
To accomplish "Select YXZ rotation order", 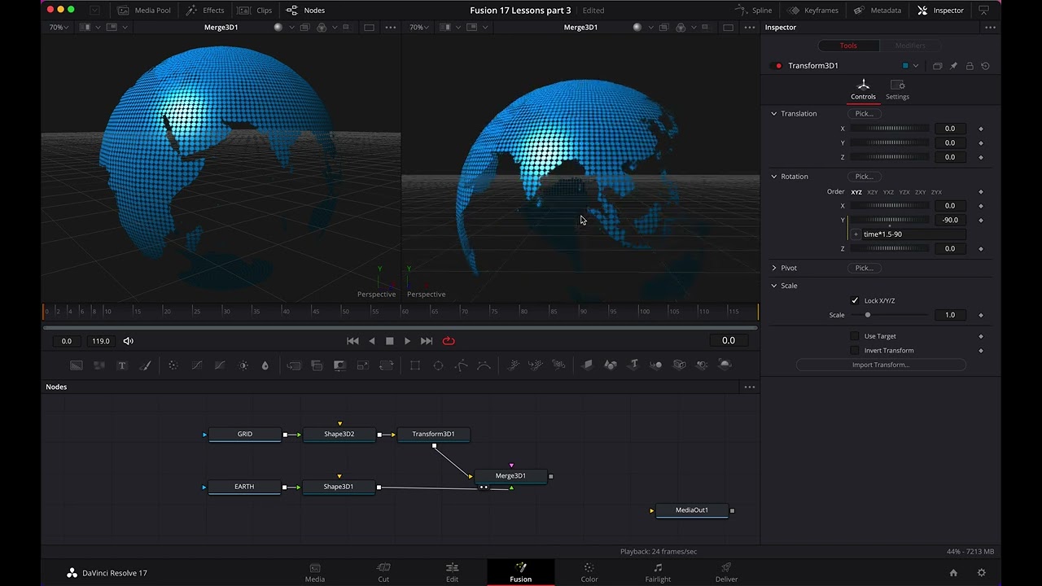I will [x=888, y=192].
